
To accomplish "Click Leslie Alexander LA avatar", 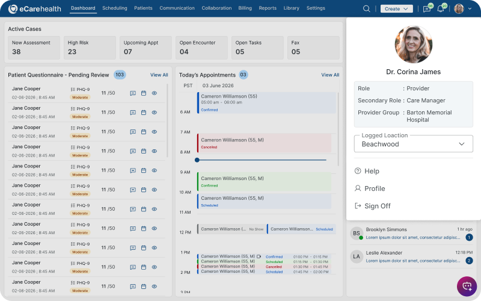I will [x=357, y=256].
